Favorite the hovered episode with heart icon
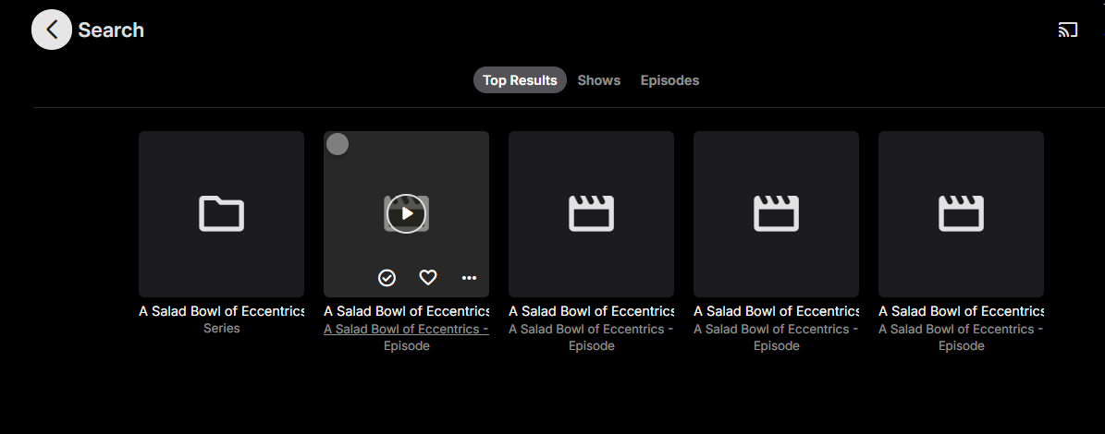The width and height of the screenshot is (1105, 434). [x=427, y=277]
